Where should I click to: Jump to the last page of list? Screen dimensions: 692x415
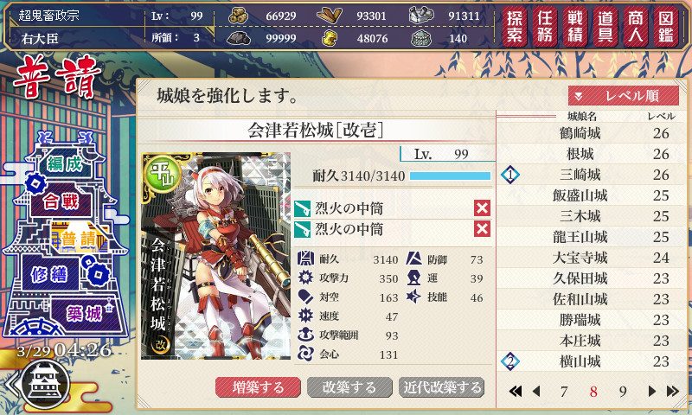(x=673, y=391)
